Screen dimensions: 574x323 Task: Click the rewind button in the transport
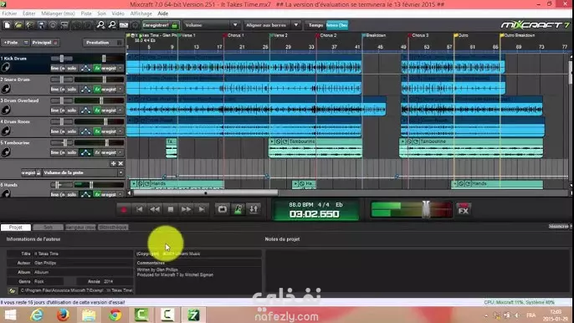coord(155,209)
